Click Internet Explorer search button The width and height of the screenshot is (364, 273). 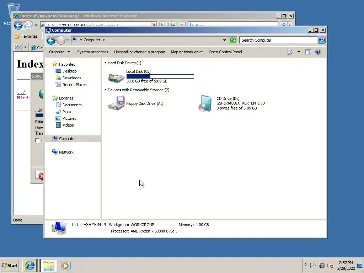[284, 25]
